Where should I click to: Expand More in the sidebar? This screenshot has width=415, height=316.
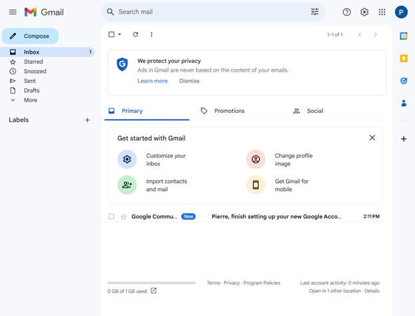31,100
